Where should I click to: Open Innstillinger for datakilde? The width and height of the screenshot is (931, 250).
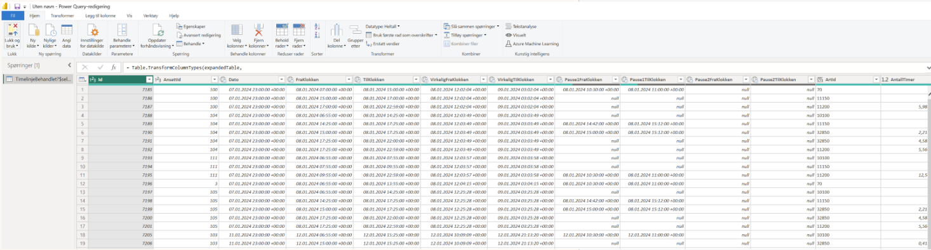(x=93, y=35)
